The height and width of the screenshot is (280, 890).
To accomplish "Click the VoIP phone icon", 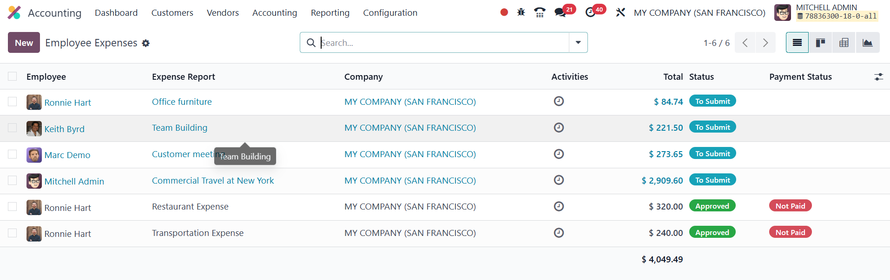I will point(540,13).
